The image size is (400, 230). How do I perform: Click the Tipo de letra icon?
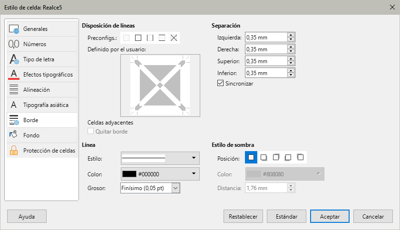14,59
